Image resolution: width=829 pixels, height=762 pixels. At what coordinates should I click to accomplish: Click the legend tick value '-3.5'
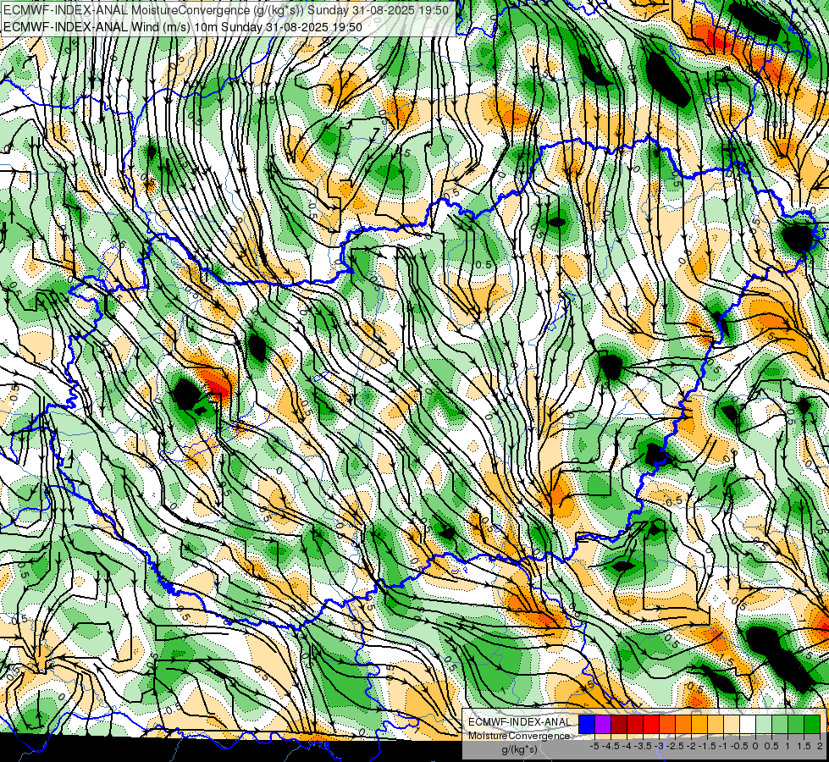[644, 746]
